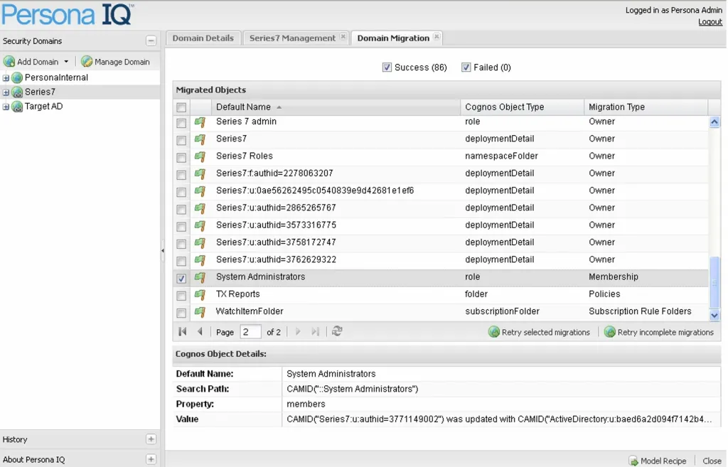The height and width of the screenshot is (467, 728).
Task: Log out of Persona IQ
Action: point(710,22)
